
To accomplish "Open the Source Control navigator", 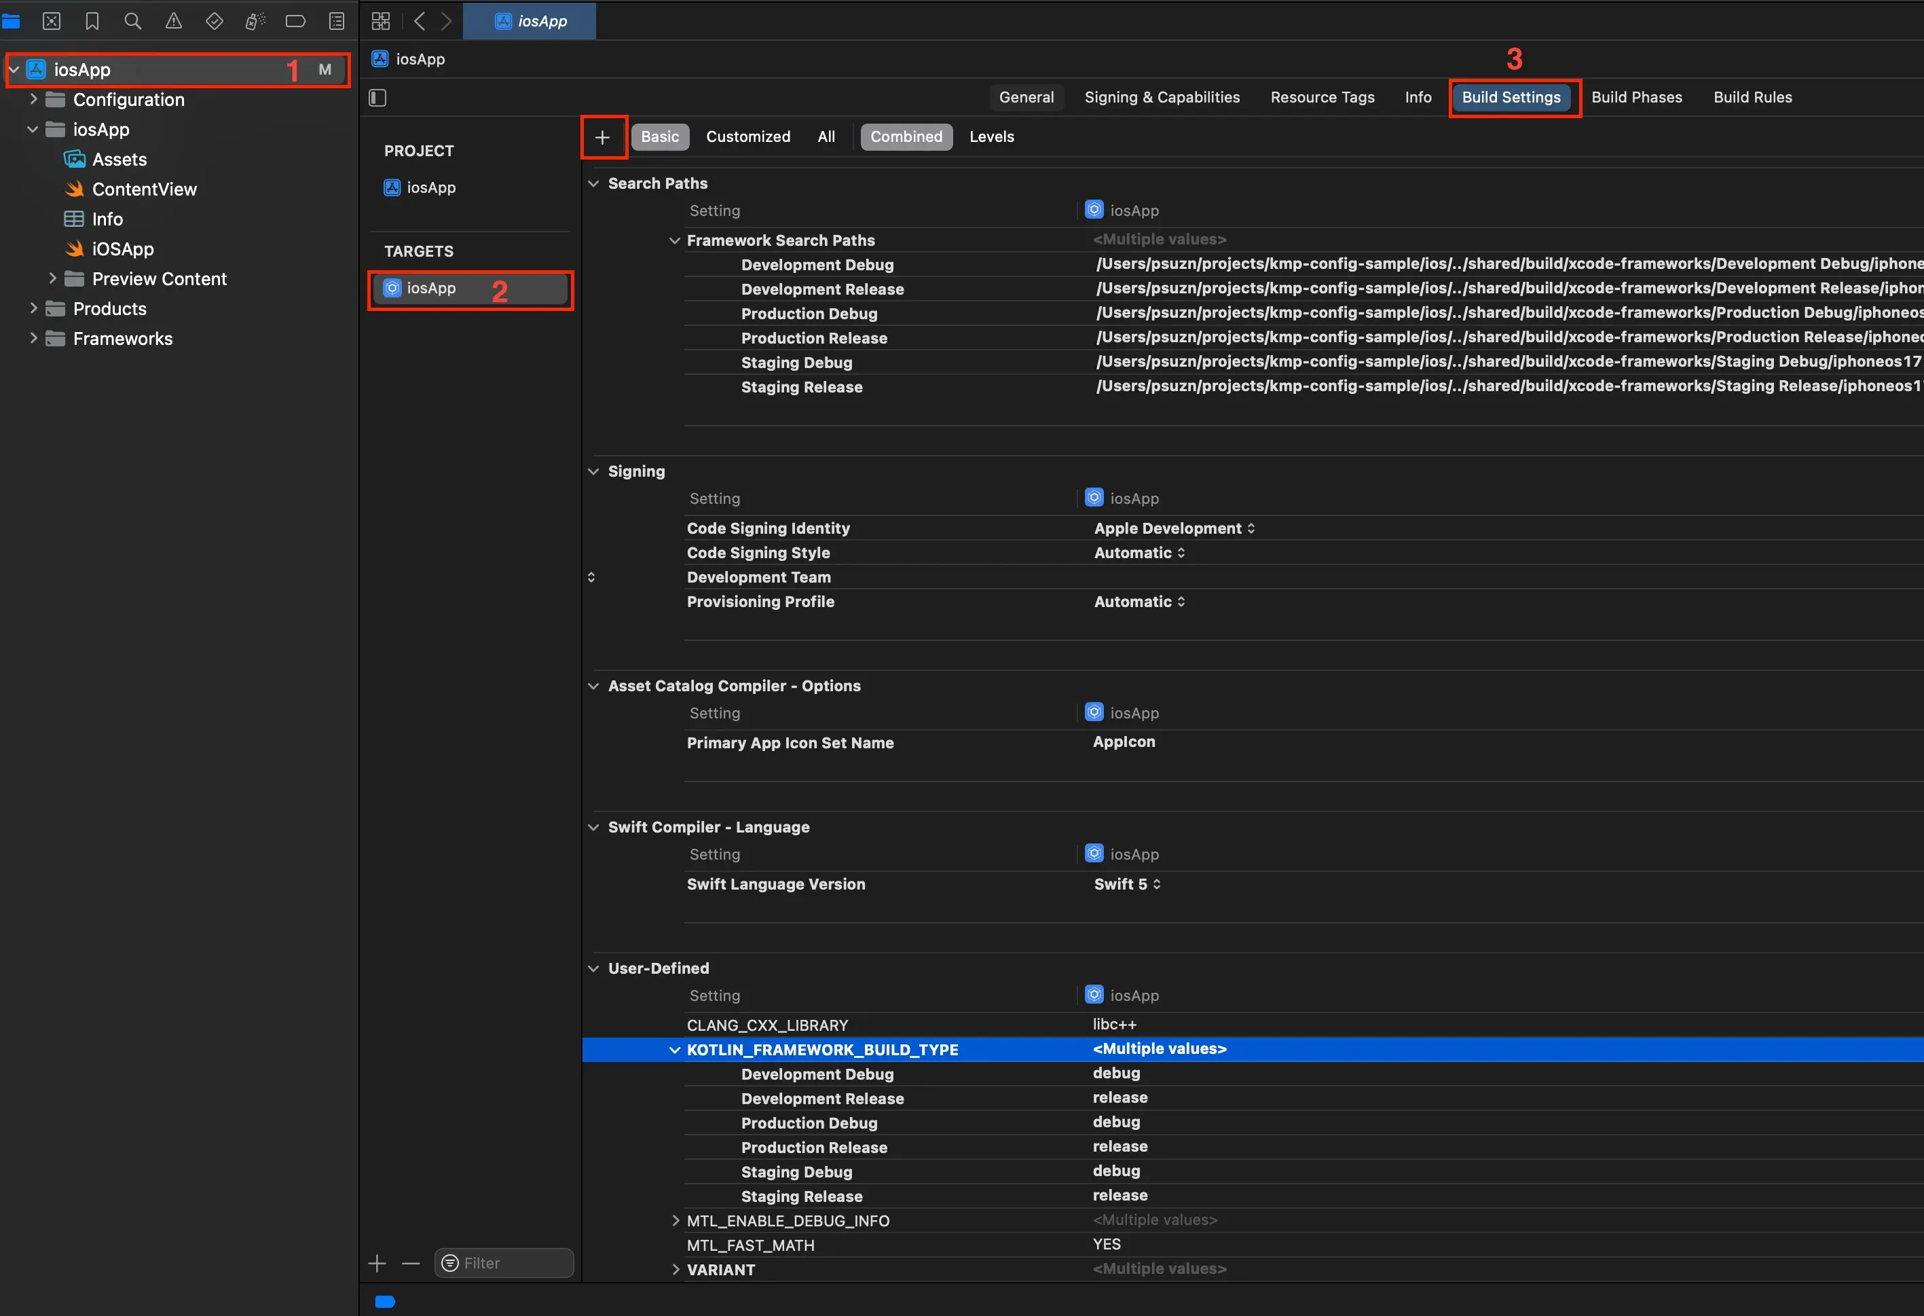I will point(52,20).
